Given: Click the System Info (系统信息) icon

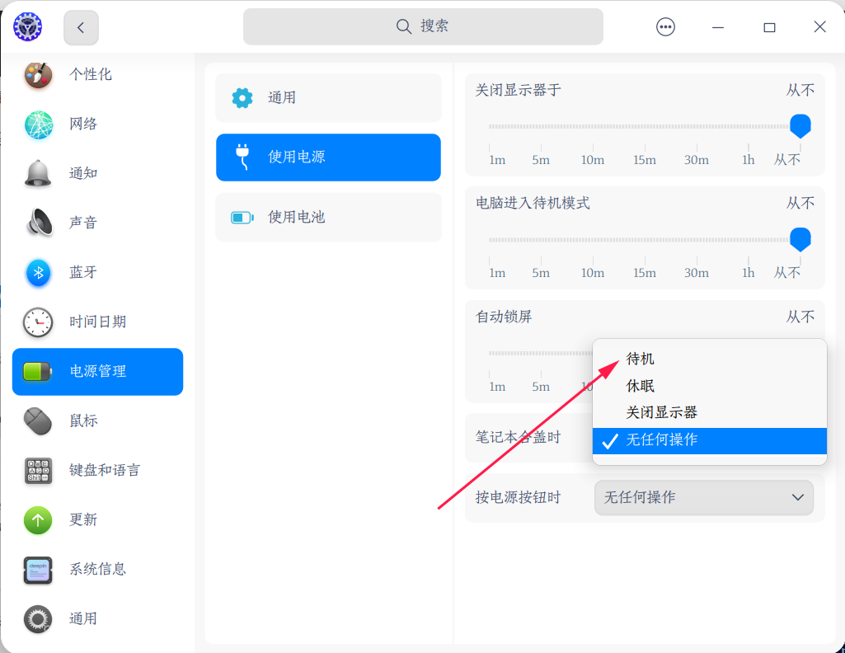Looking at the screenshot, I should 38,570.
